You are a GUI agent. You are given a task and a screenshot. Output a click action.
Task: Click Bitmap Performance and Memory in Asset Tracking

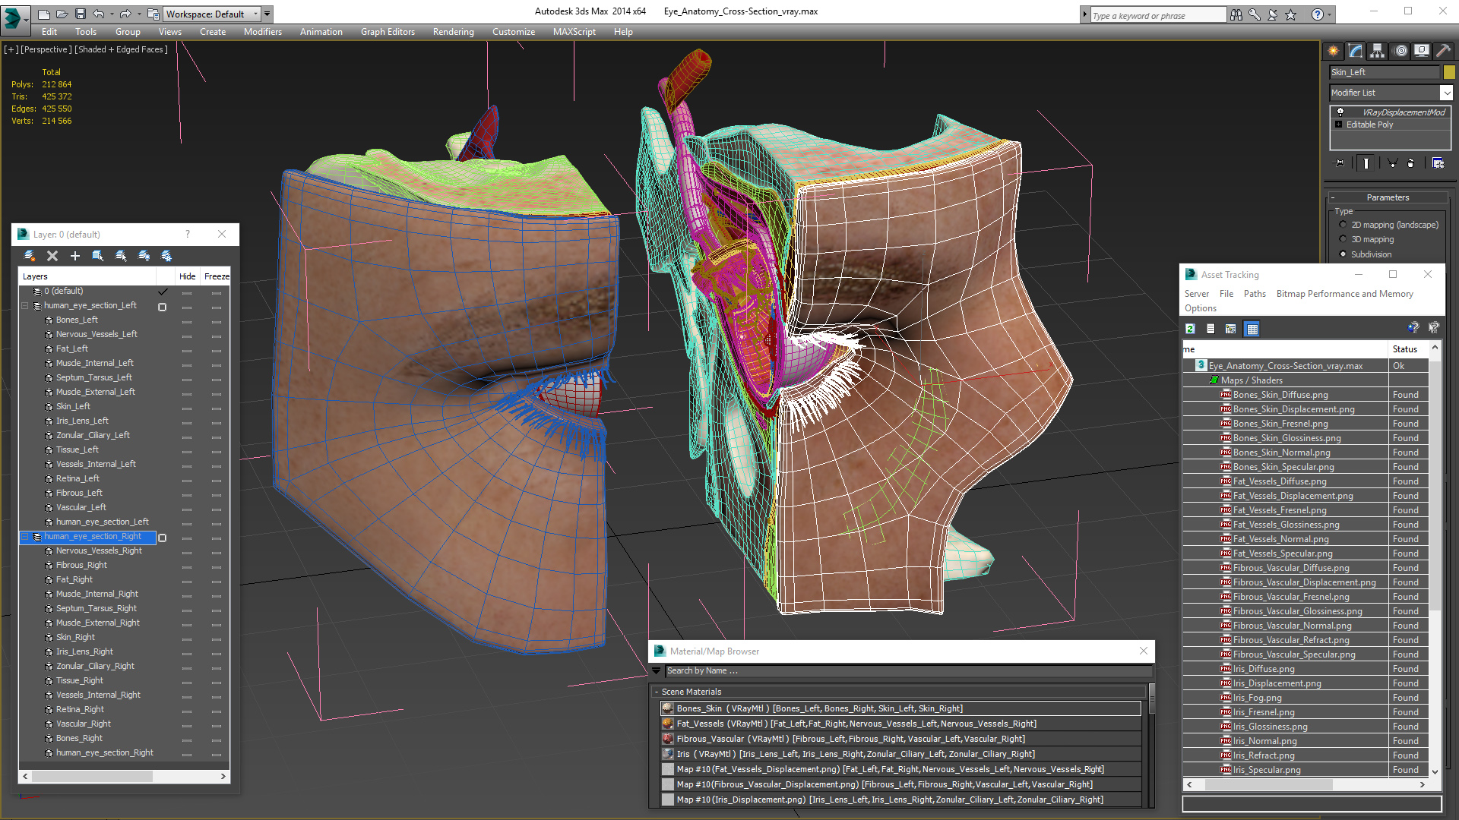[1344, 294]
